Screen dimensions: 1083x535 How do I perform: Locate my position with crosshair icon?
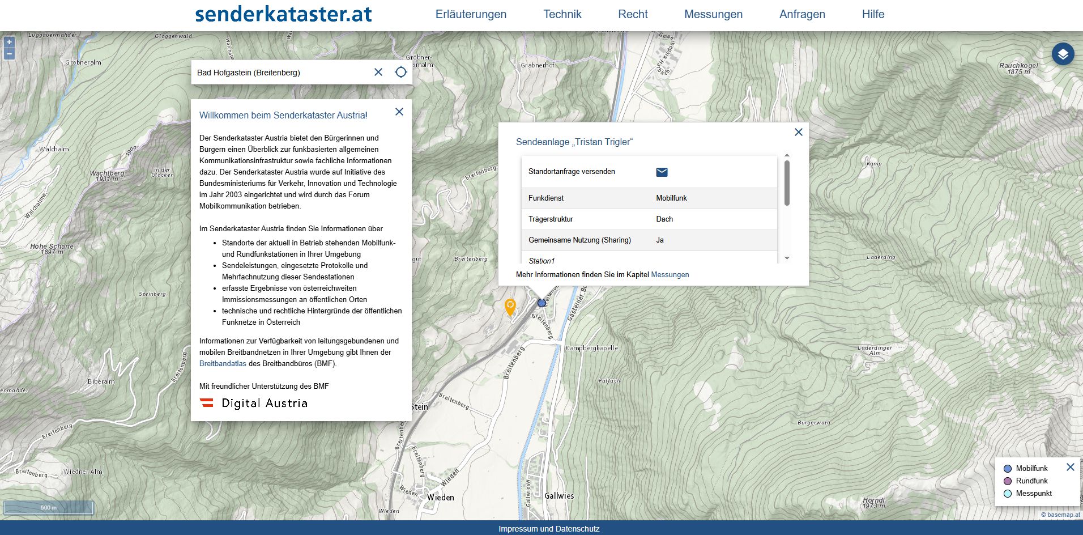[x=401, y=72]
